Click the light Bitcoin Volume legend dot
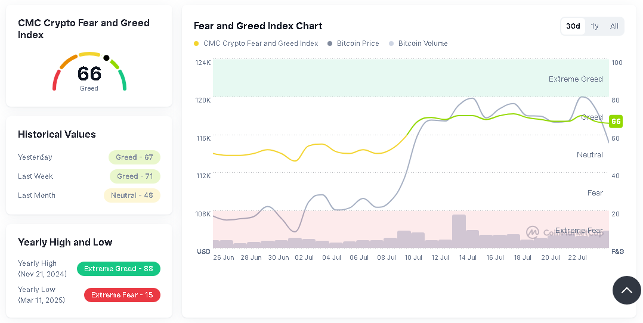This screenshot has height=323, width=643. (391, 44)
